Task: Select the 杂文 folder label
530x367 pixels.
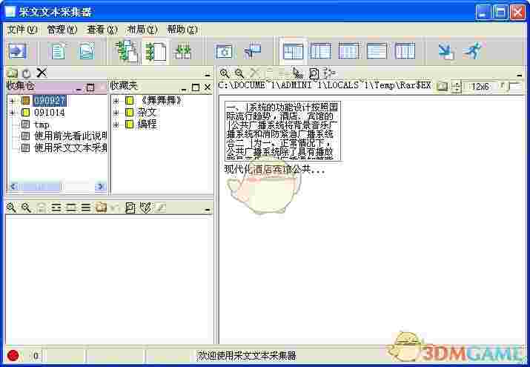Action: tap(147, 112)
